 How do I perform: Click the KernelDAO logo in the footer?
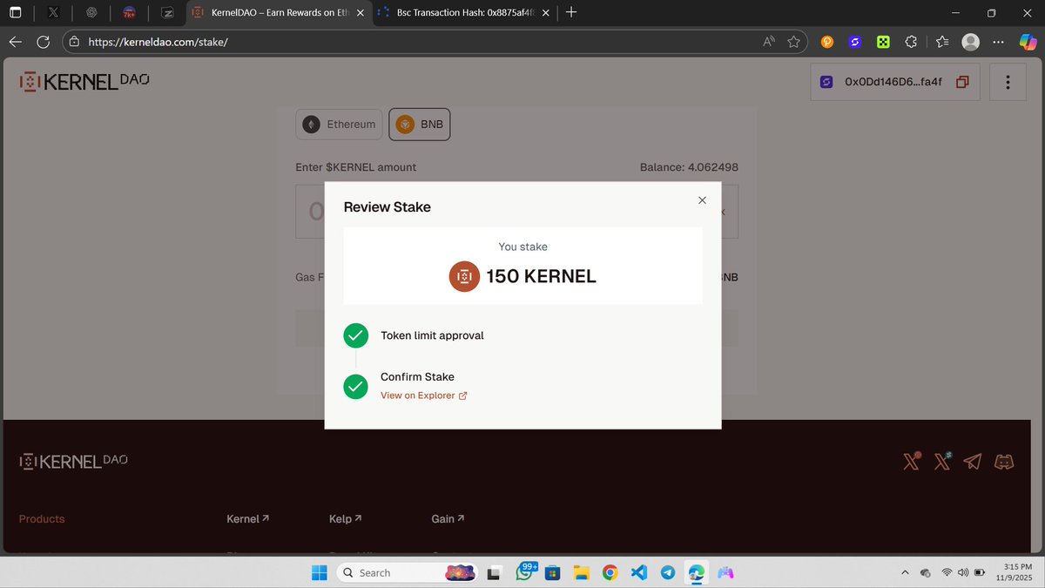74,461
